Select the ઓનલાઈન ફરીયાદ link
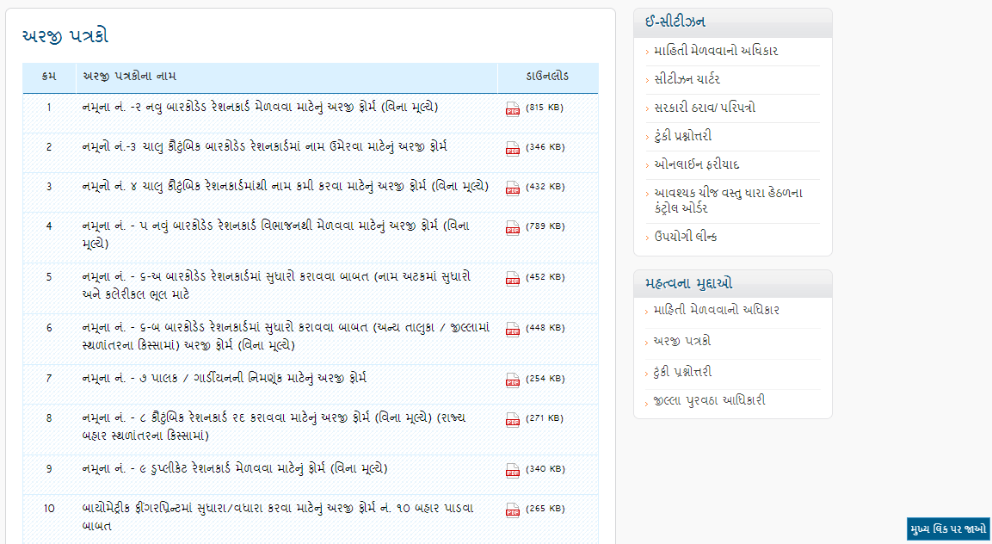The width and height of the screenshot is (992, 544). 696,164
